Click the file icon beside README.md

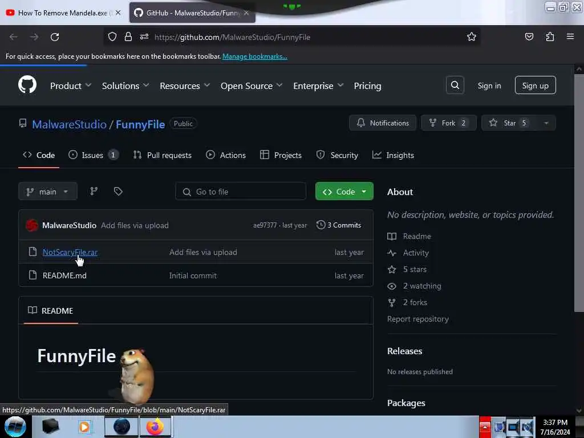tap(33, 275)
